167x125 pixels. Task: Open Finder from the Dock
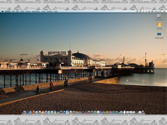coord(24,112)
